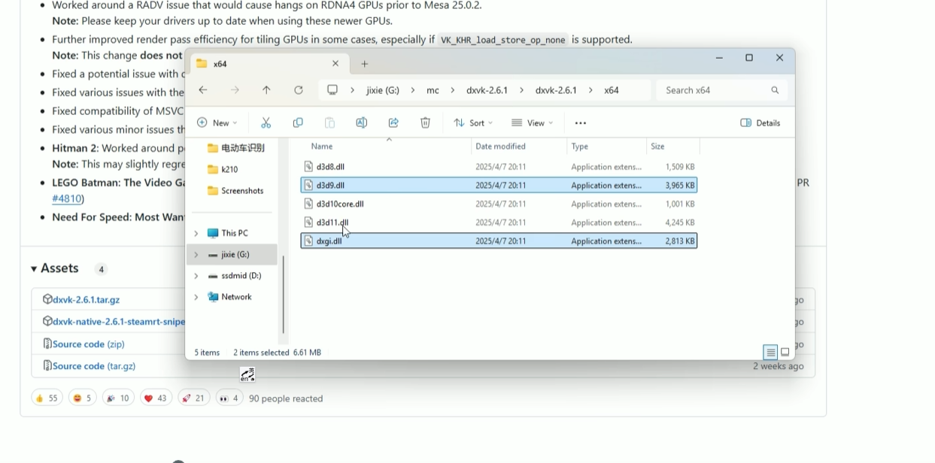
Task: Open a new tab with plus button
Action: [x=365, y=64]
